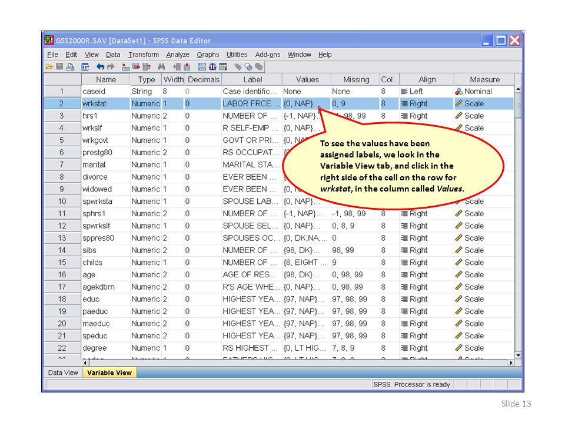565x423 pixels.
Task: Click the label cell LABOR FRCE
Action: tap(252, 103)
